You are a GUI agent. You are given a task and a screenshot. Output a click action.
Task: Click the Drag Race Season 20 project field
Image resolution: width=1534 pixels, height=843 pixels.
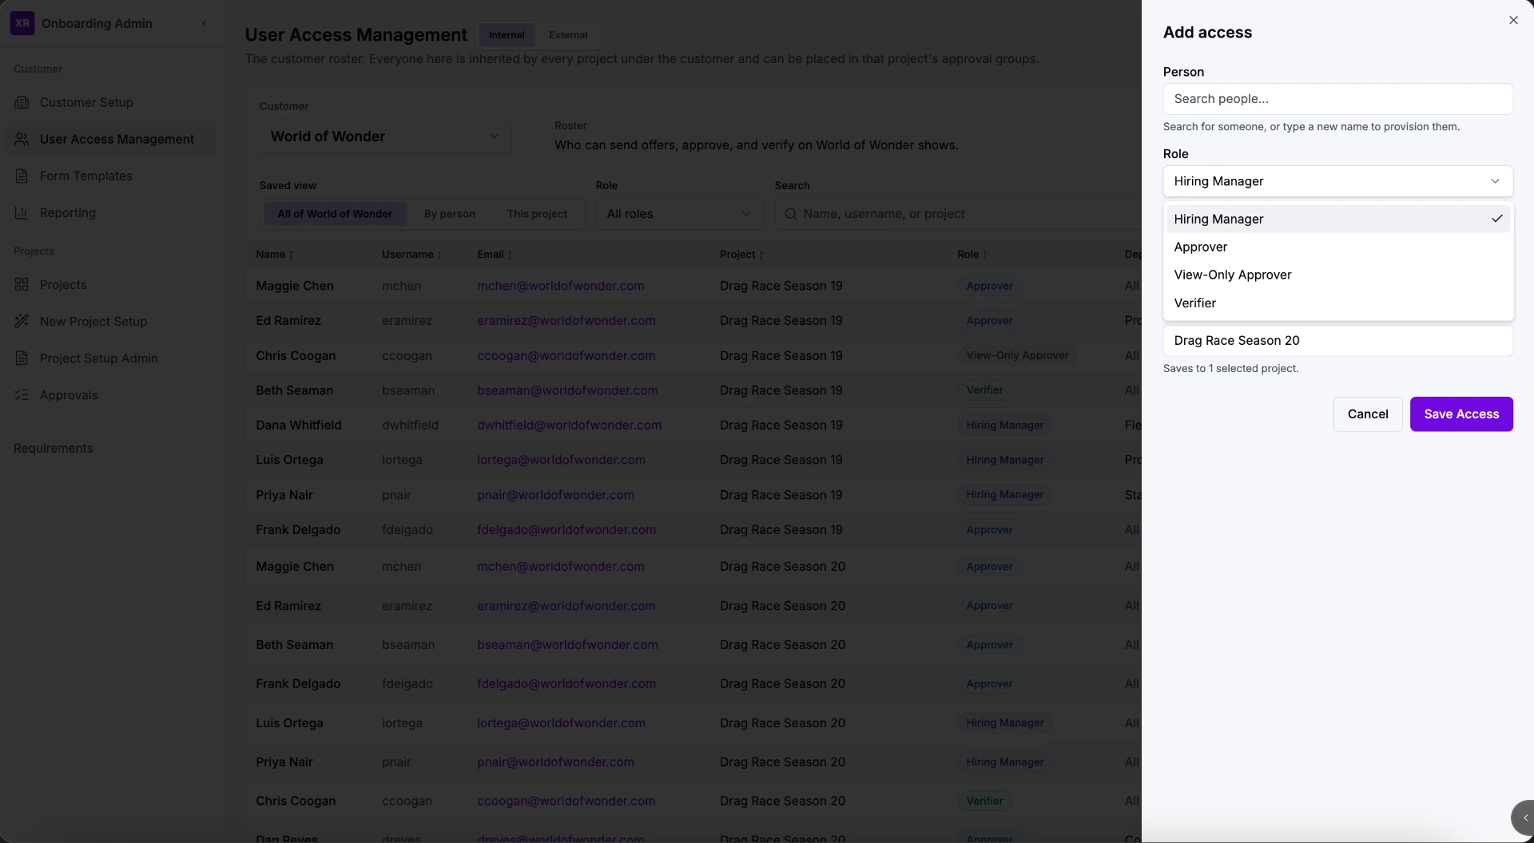pos(1337,341)
